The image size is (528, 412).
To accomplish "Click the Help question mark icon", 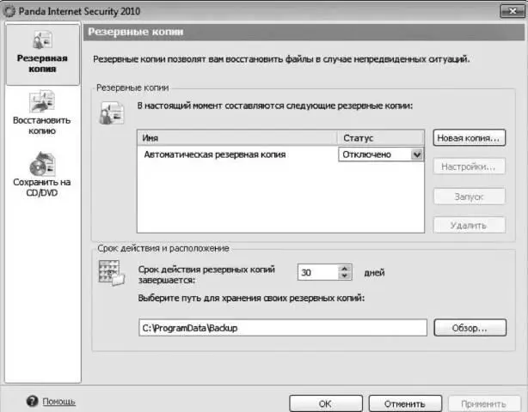I will click(x=33, y=401).
